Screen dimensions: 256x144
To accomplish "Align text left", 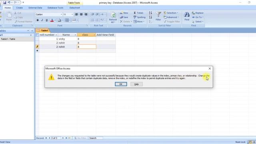I will (x=76, y=14).
